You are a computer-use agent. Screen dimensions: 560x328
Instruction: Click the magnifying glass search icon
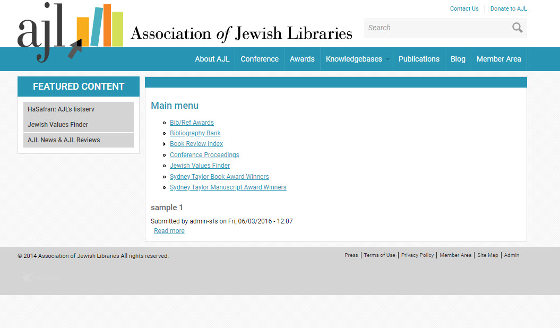click(x=517, y=28)
